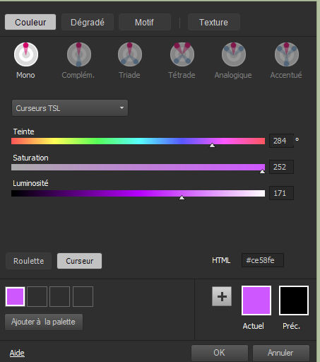Open the Aide help link
Image resolution: width=320 pixels, height=362 pixels.
pos(17,353)
